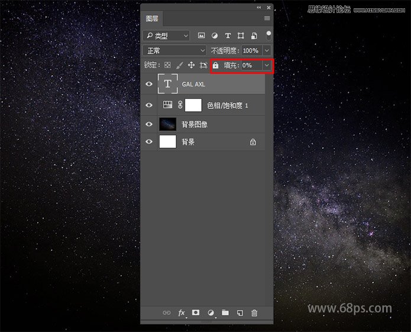The width and height of the screenshot is (411, 332).
Task: Open the 填充 fill slider arrow
Action: [267, 65]
